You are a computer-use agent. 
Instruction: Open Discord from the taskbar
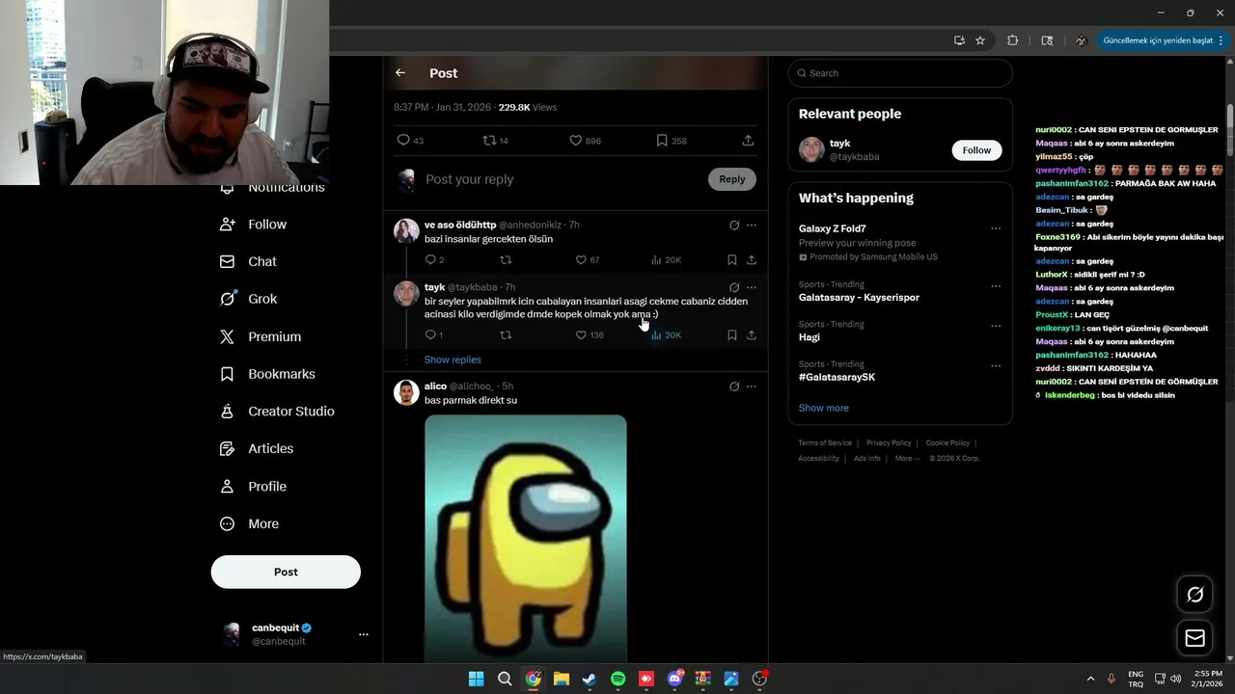(x=674, y=679)
